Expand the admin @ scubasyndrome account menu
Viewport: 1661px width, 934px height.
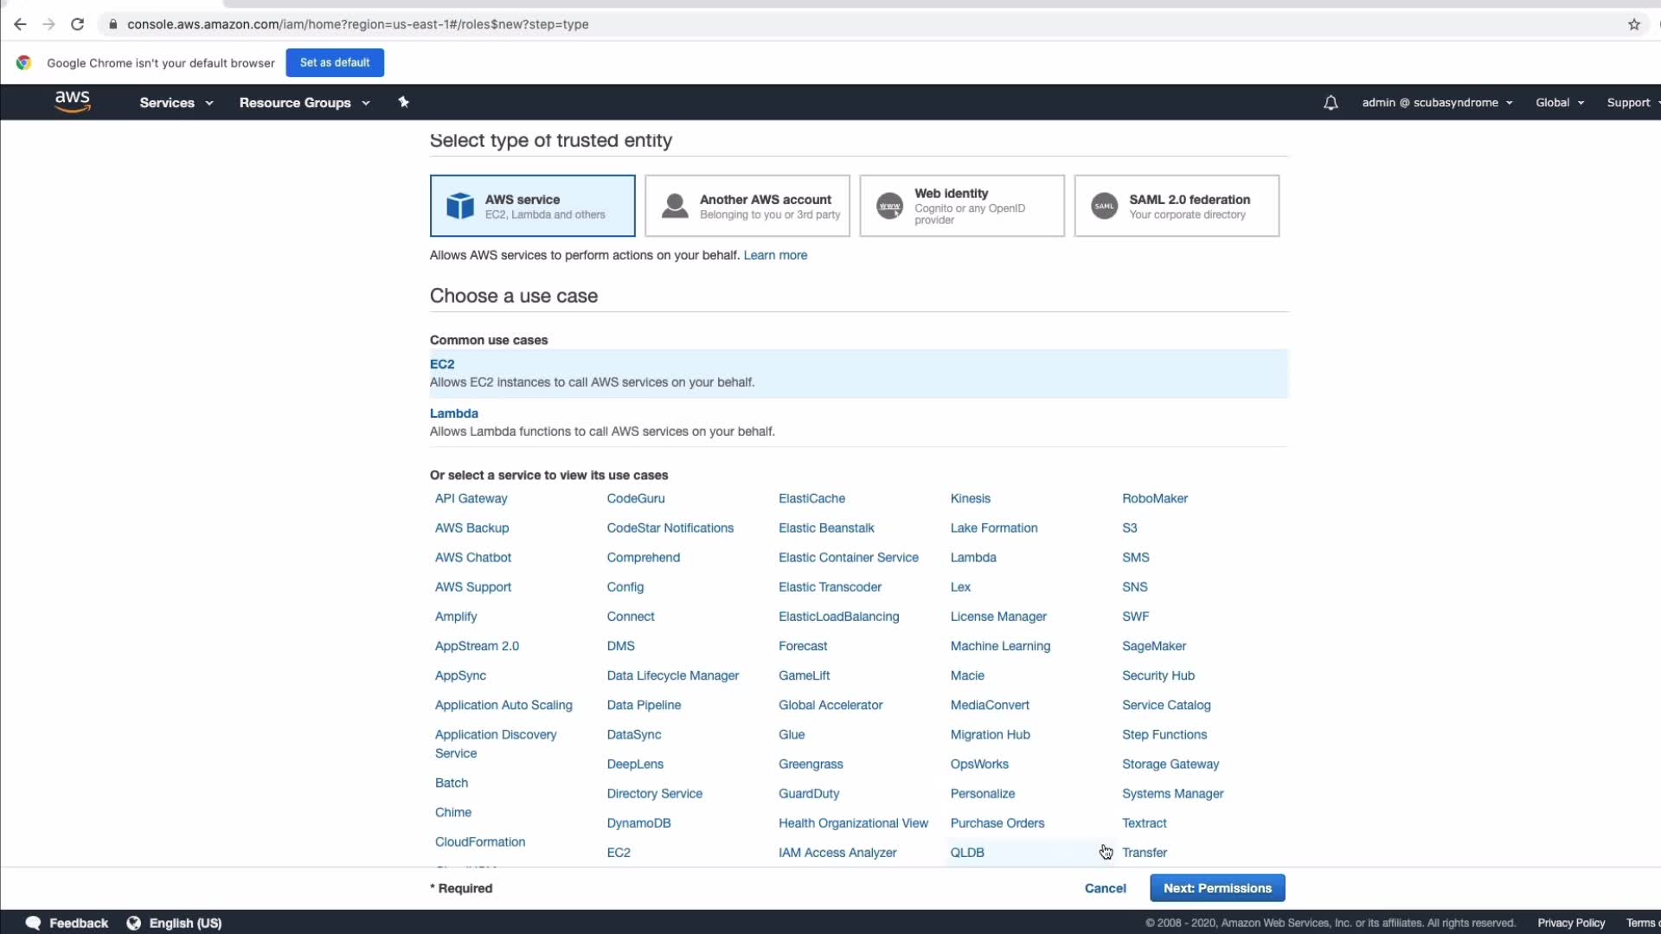click(1437, 102)
